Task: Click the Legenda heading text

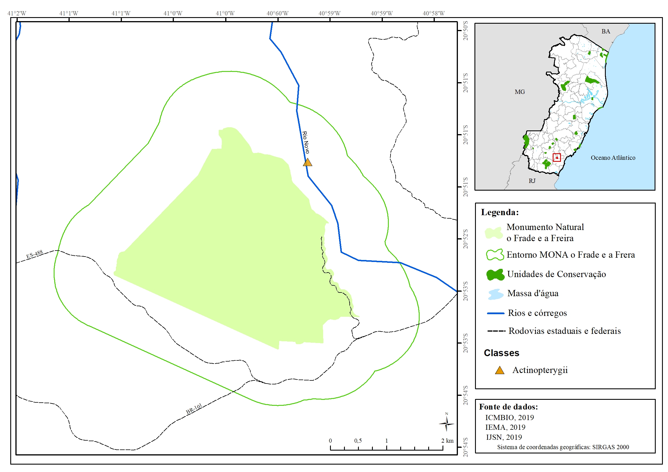Action: [x=500, y=212]
